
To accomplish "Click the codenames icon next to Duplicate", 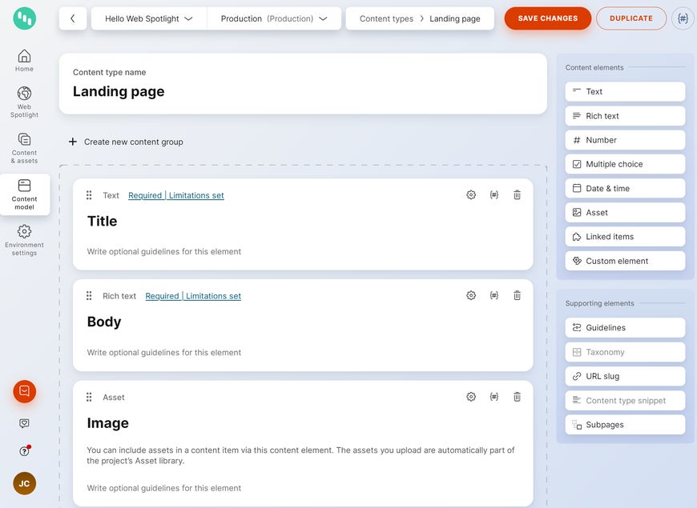I will (682, 18).
